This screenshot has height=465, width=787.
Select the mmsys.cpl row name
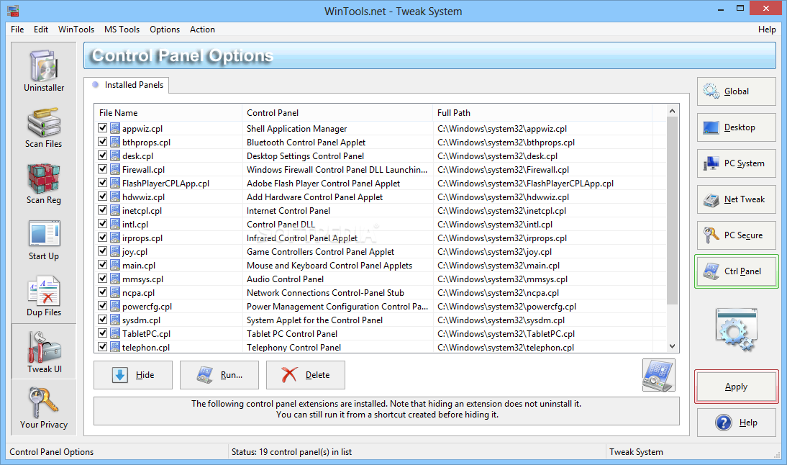click(x=142, y=279)
